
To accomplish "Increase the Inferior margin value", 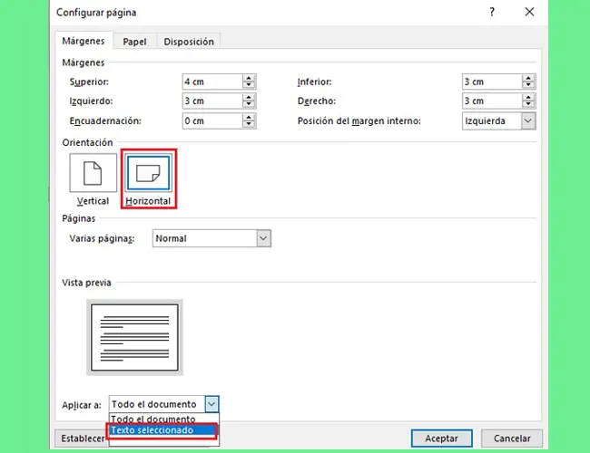I will tap(528, 78).
